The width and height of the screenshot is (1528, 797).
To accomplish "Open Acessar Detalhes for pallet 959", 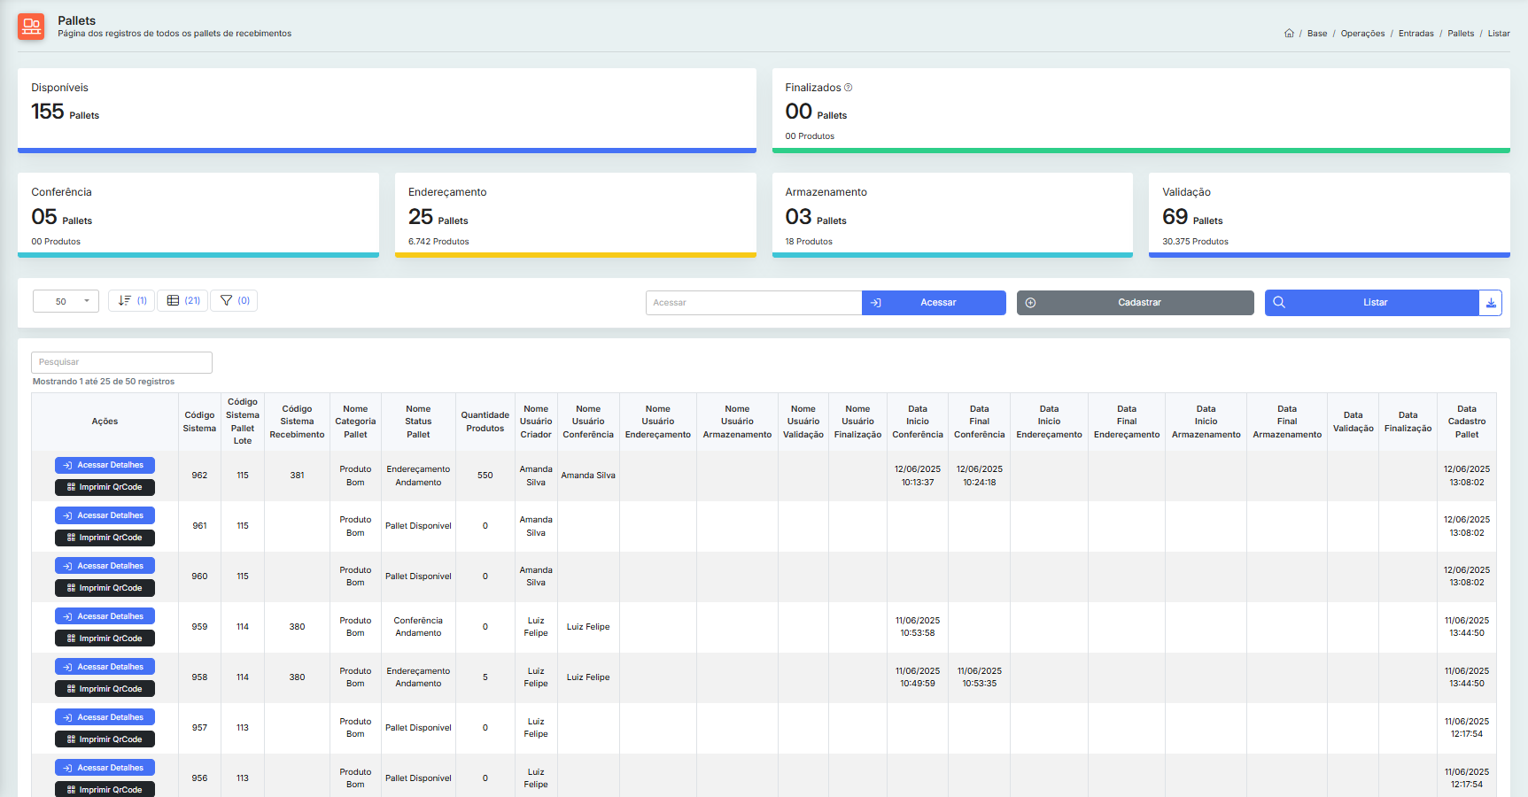I will [105, 616].
